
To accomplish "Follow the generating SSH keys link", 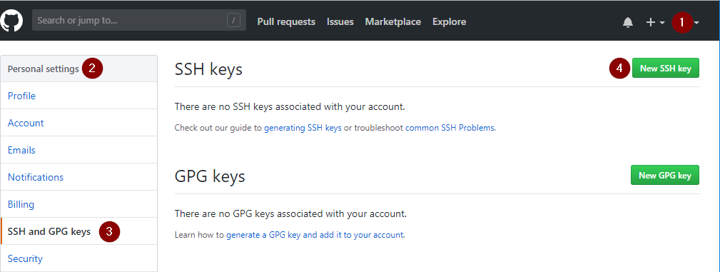I will coord(303,128).
